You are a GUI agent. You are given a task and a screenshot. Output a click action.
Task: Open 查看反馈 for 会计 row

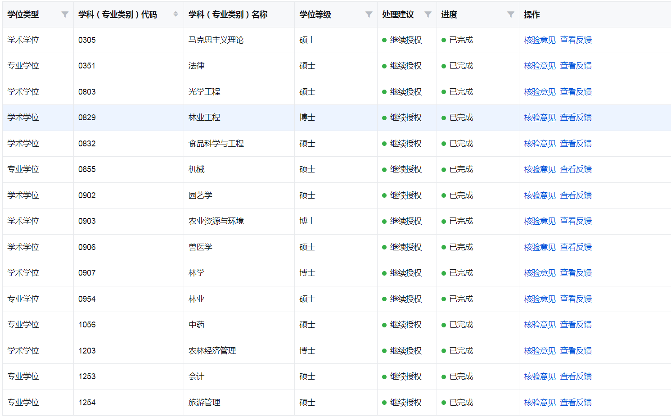(x=576, y=376)
